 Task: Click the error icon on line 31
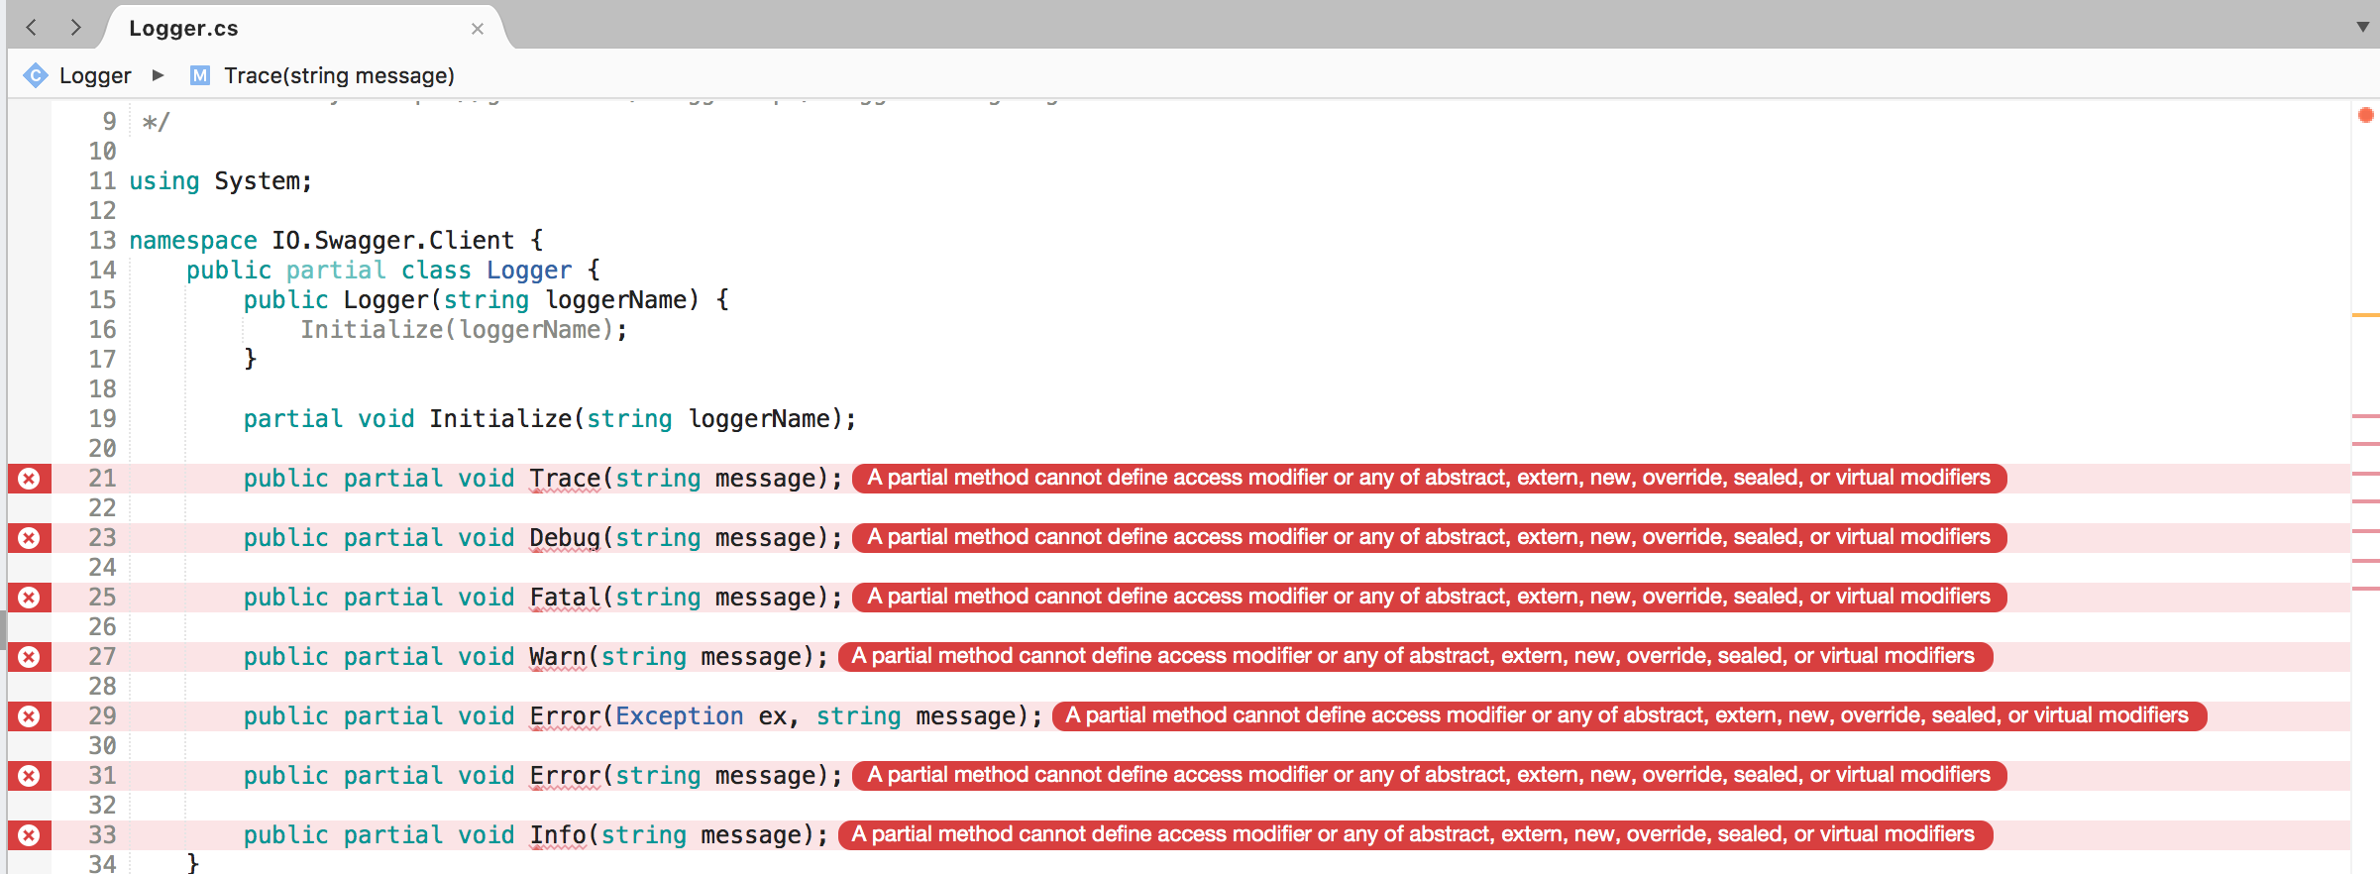tap(30, 776)
